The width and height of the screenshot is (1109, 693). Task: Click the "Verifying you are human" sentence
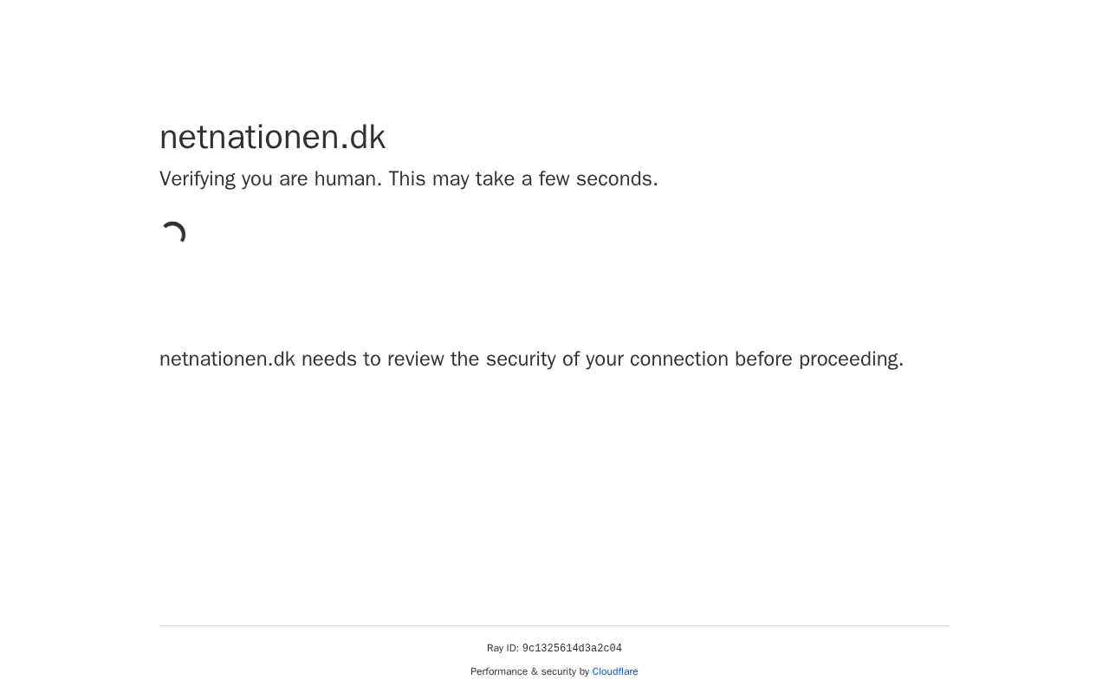(x=270, y=179)
